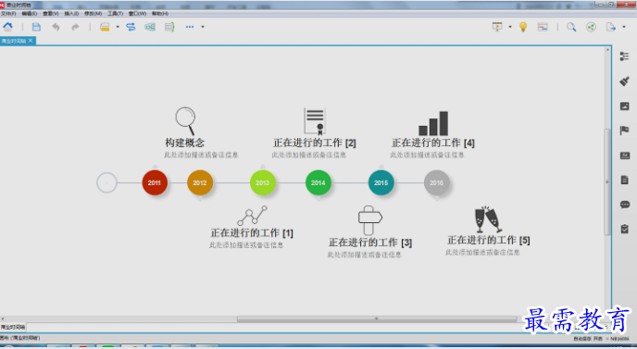Select the gray 2016 timeline node
This screenshot has width=637, height=349.
tap(437, 182)
